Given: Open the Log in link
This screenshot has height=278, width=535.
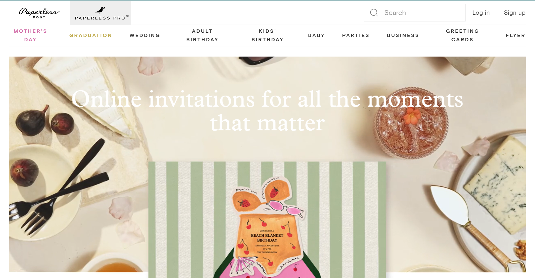Looking at the screenshot, I should tap(481, 13).
